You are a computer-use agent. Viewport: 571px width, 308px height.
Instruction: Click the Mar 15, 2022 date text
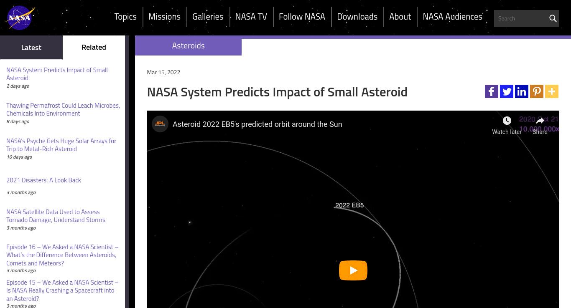coord(163,72)
